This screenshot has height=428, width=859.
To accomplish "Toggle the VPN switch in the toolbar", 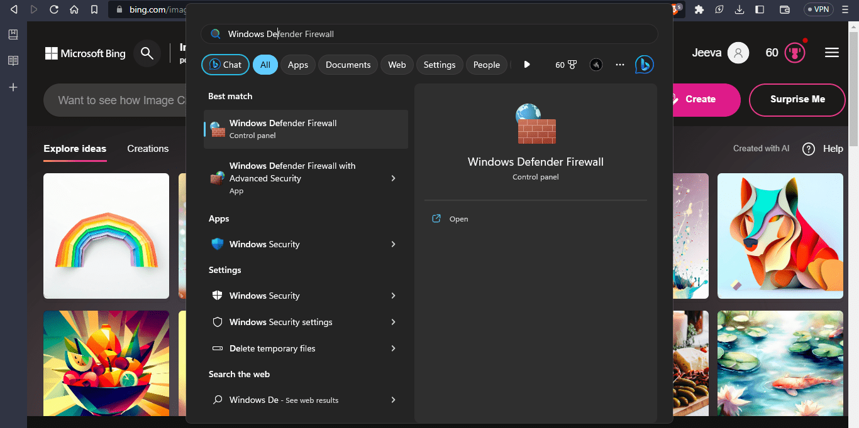I will pos(818,9).
